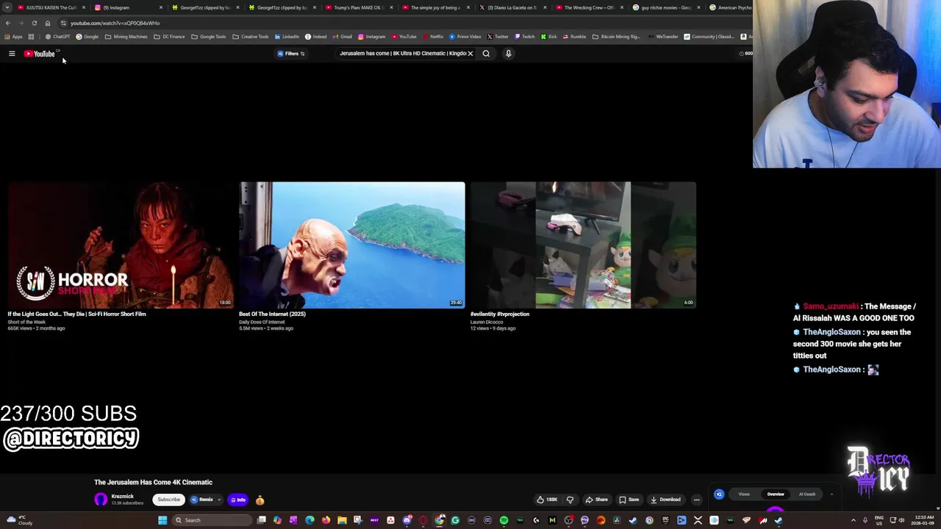Open Spotify from the taskbar
This screenshot has height=529, width=941.
point(504,520)
